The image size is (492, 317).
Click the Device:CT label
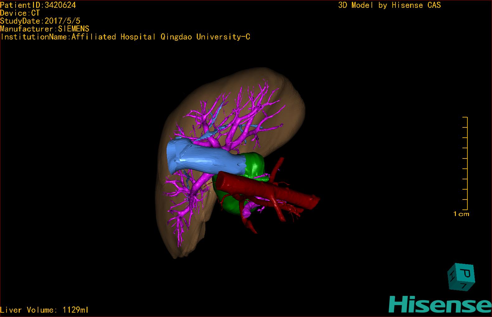(20, 13)
